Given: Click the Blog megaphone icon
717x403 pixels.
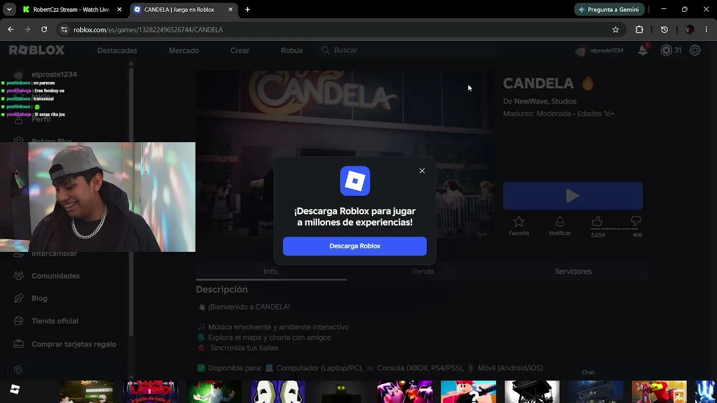Looking at the screenshot, I should click(18, 298).
